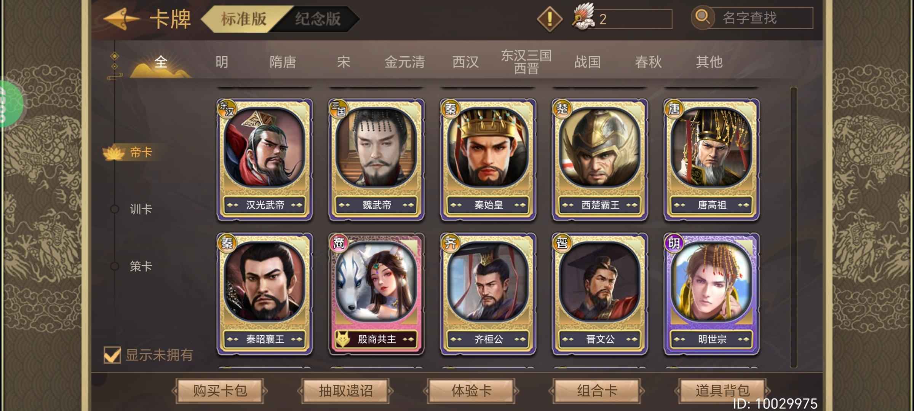
Task: Open the 殷商共主 fox card
Action: click(x=376, y=294)
